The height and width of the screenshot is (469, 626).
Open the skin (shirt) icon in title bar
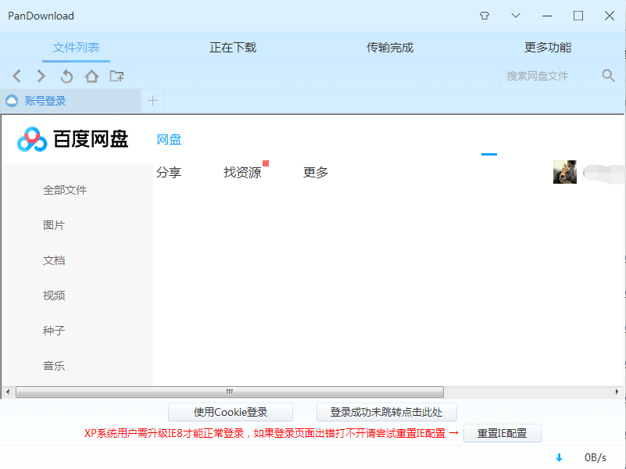pyautogui.click(x=484, y=16)
